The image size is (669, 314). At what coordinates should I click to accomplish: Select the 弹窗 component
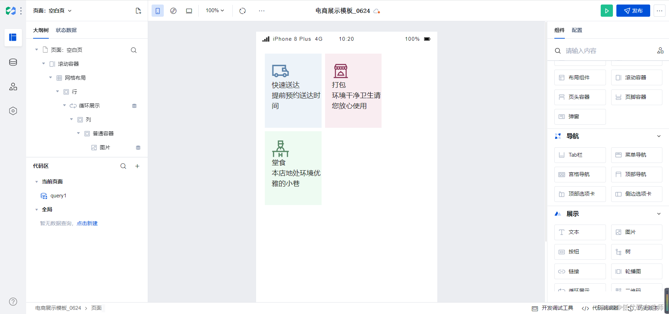click(580, 117)
